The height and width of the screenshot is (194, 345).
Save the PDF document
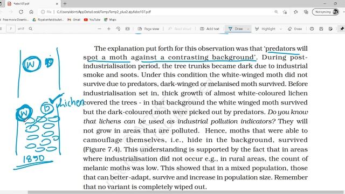point(321,29)
